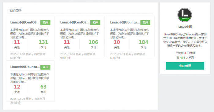Open first Linux中国CentOS course title
The width and height of the screenshot is (214, 112).
tap(25, 22)
